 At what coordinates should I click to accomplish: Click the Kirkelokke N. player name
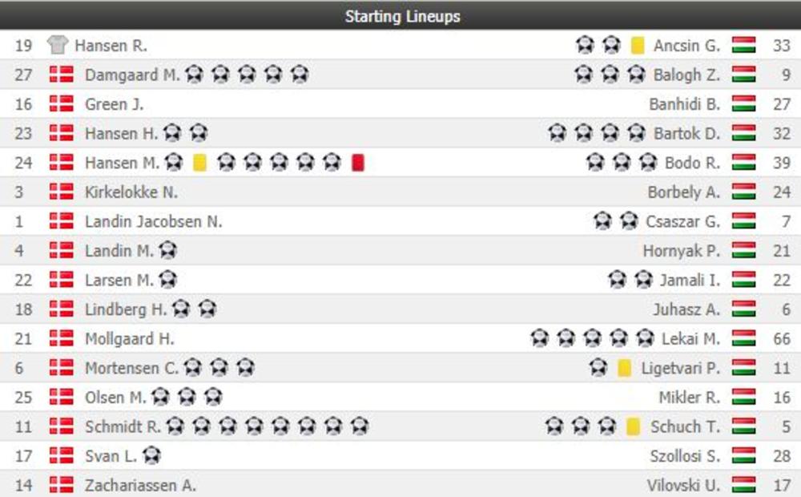[x=131, y=192]
